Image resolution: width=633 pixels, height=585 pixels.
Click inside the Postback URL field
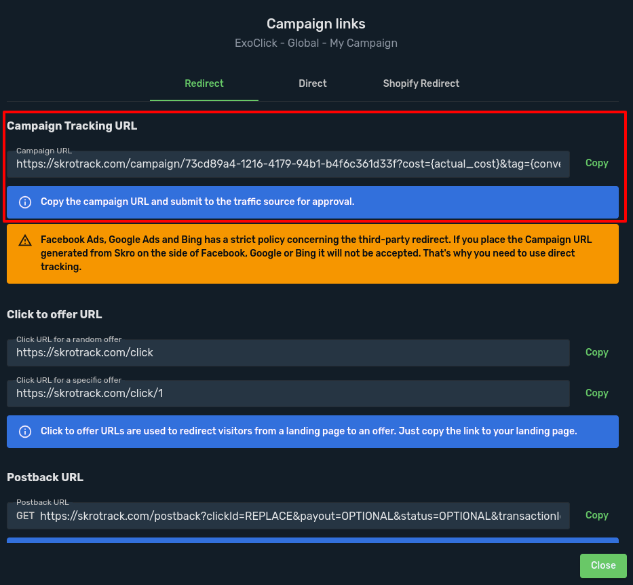[x=299, y=516]
